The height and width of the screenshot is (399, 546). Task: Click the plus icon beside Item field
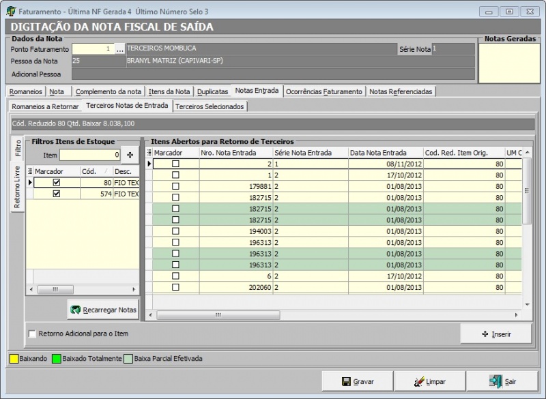click(130, 155)
